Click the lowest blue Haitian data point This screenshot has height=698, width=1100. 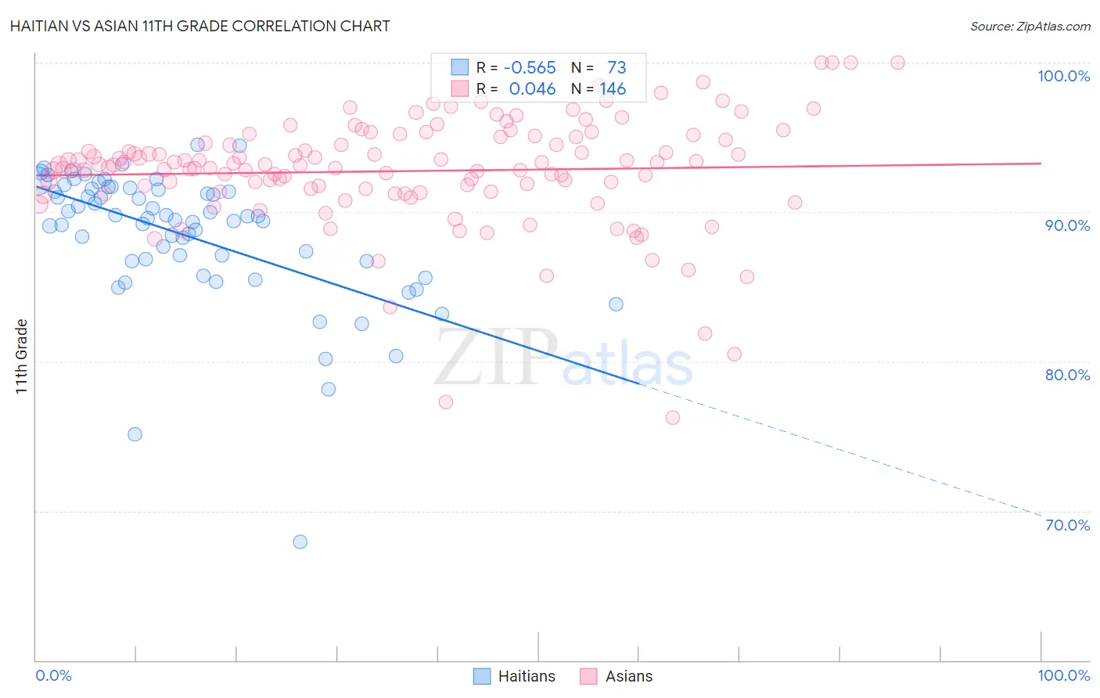pos(300,541)
